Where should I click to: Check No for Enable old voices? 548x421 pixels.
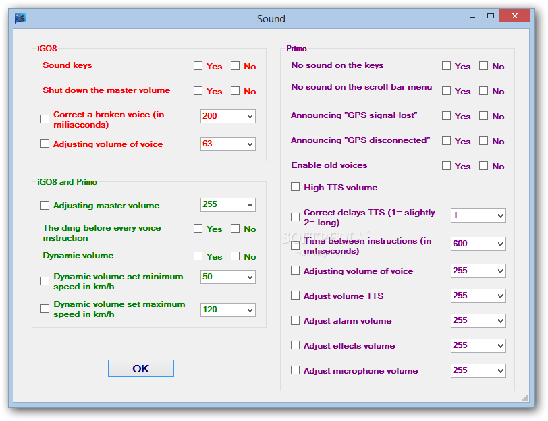[483, 165]
